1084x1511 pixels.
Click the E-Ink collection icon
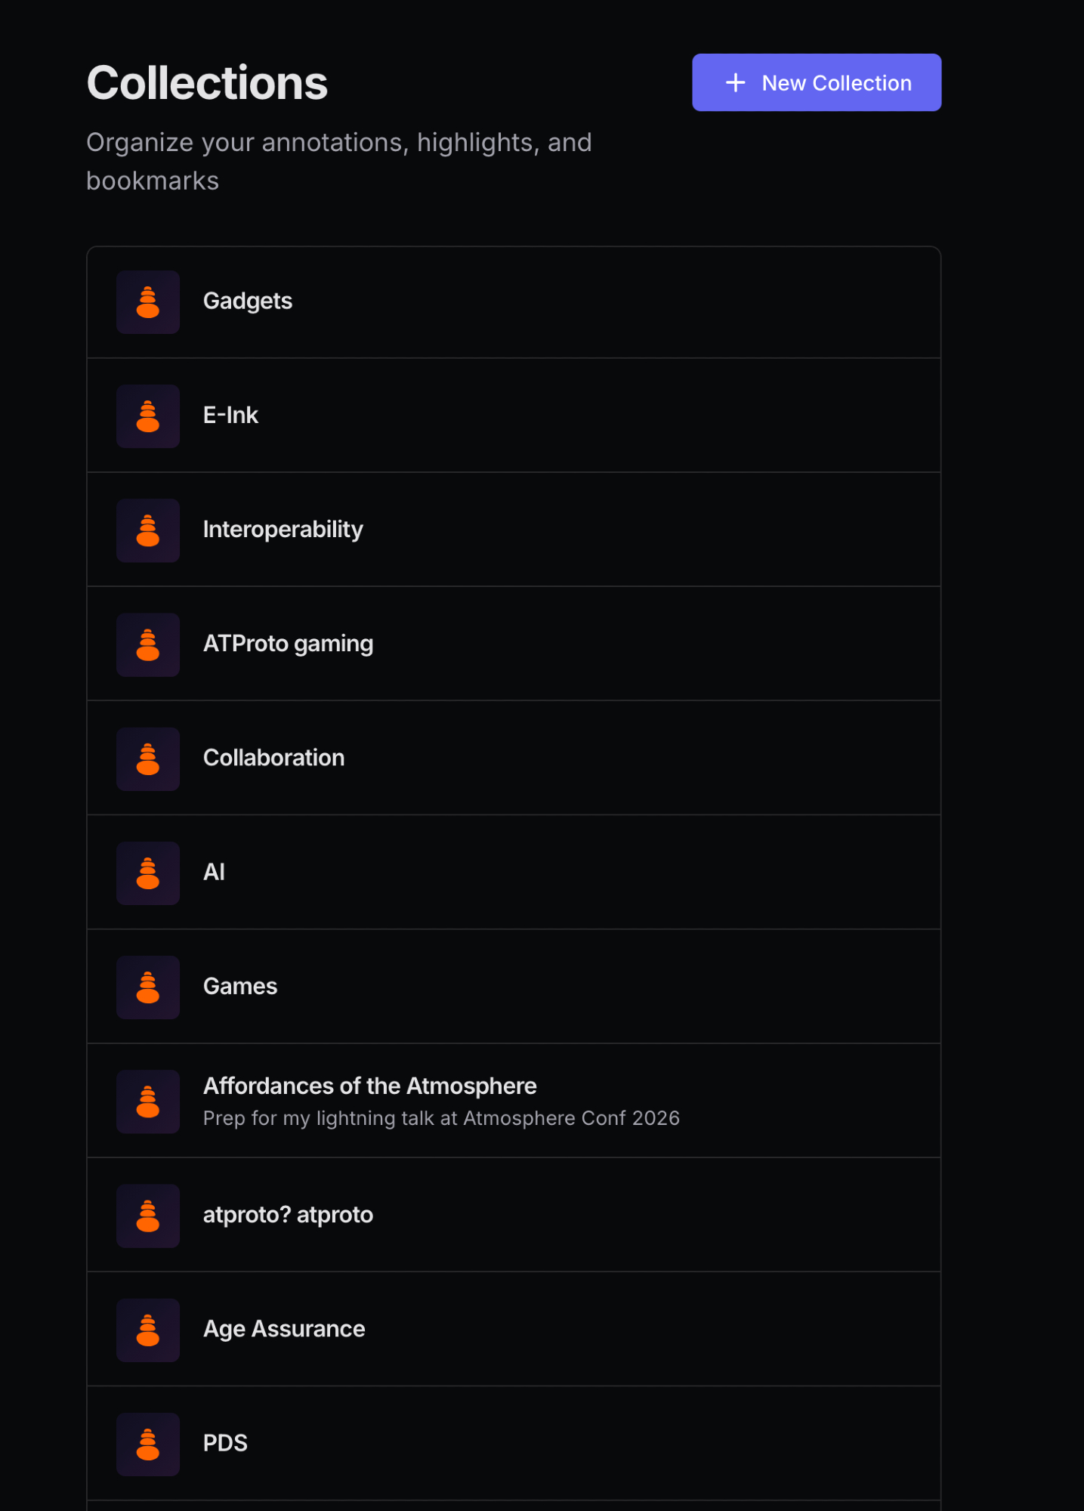[x=148, y=416]
